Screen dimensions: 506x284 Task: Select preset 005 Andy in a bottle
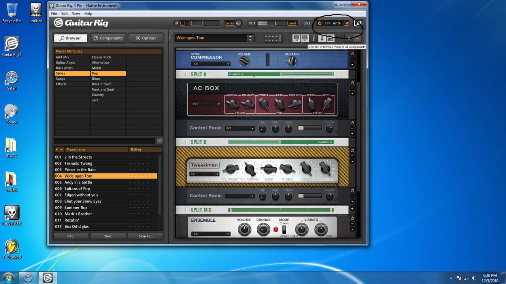pyautogui.click(x=106, y=182)
